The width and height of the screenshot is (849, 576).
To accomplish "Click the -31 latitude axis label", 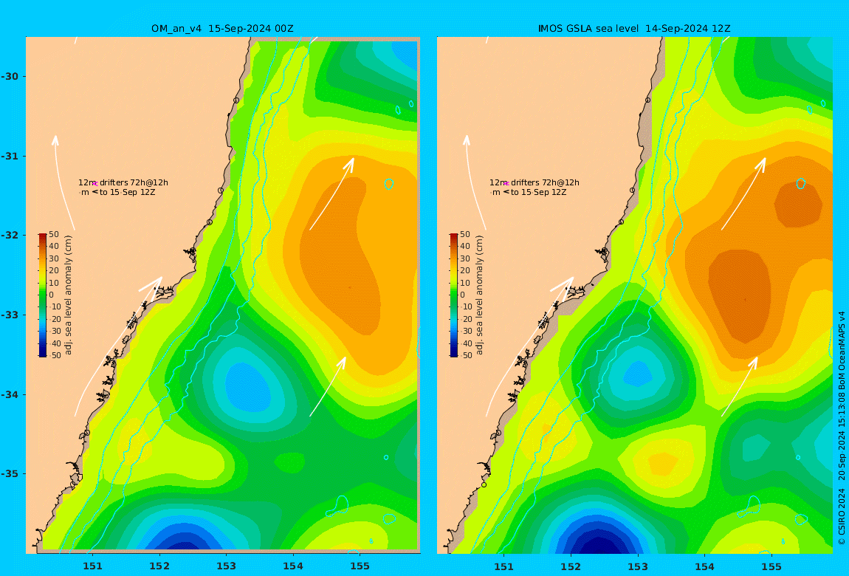I will click(x=10, y=157).
